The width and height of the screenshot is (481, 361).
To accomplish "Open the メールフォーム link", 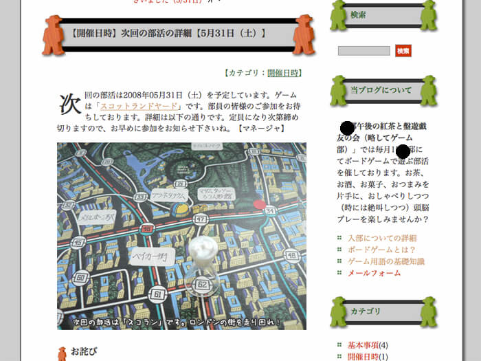I will coord(374,273).
